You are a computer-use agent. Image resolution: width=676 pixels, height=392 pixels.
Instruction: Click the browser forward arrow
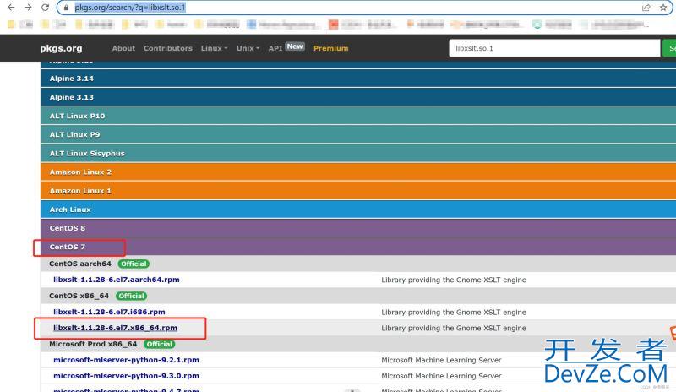coord(28,7)
